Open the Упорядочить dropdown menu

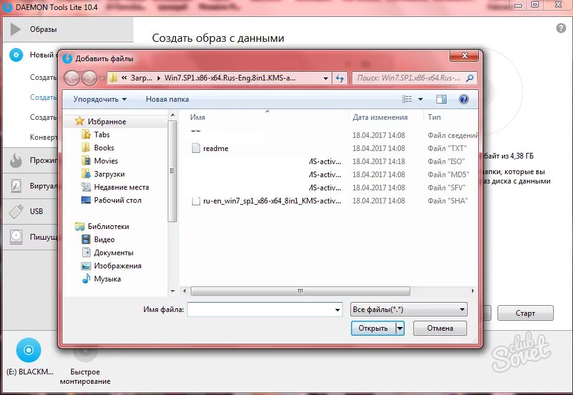click(100, 99)
